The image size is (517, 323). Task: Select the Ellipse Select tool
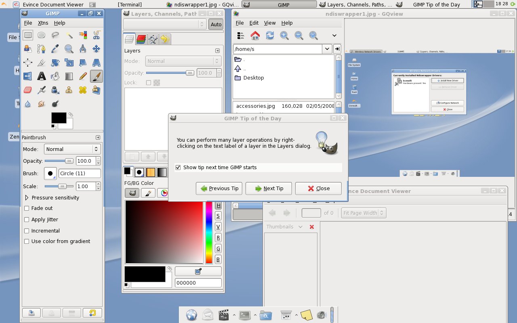click(x=42, y=35)
